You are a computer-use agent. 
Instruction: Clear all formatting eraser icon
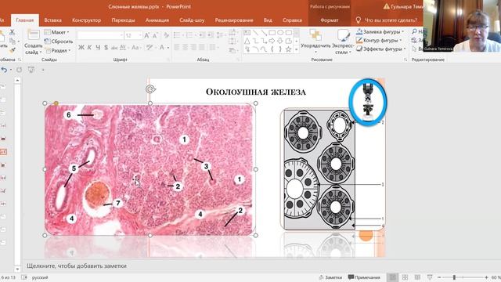166,35
